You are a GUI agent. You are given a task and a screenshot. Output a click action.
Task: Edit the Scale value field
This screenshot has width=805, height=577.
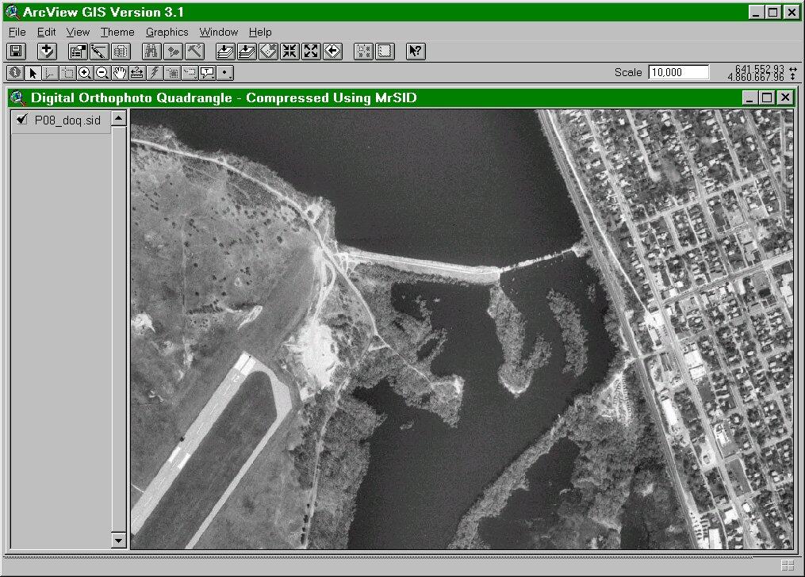coord(678,72)
